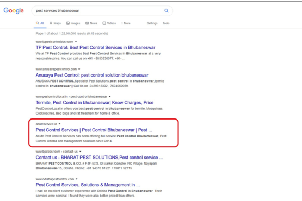This screenshot has width=302, height=201.
Task: Select the All tab
Action: 40,23
